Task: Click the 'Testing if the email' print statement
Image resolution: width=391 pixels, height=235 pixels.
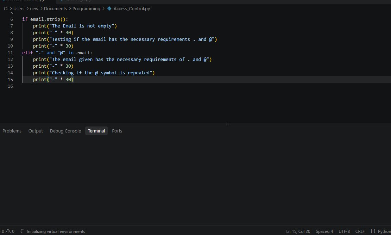Action: [125, 39]
